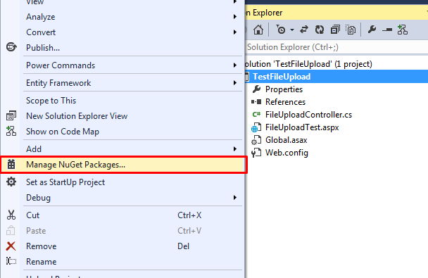Image resolution: width=428 pixels, height=278 pixels.
Task: Select FileUploadController.cs in the tree
Action: coord(308,115)
